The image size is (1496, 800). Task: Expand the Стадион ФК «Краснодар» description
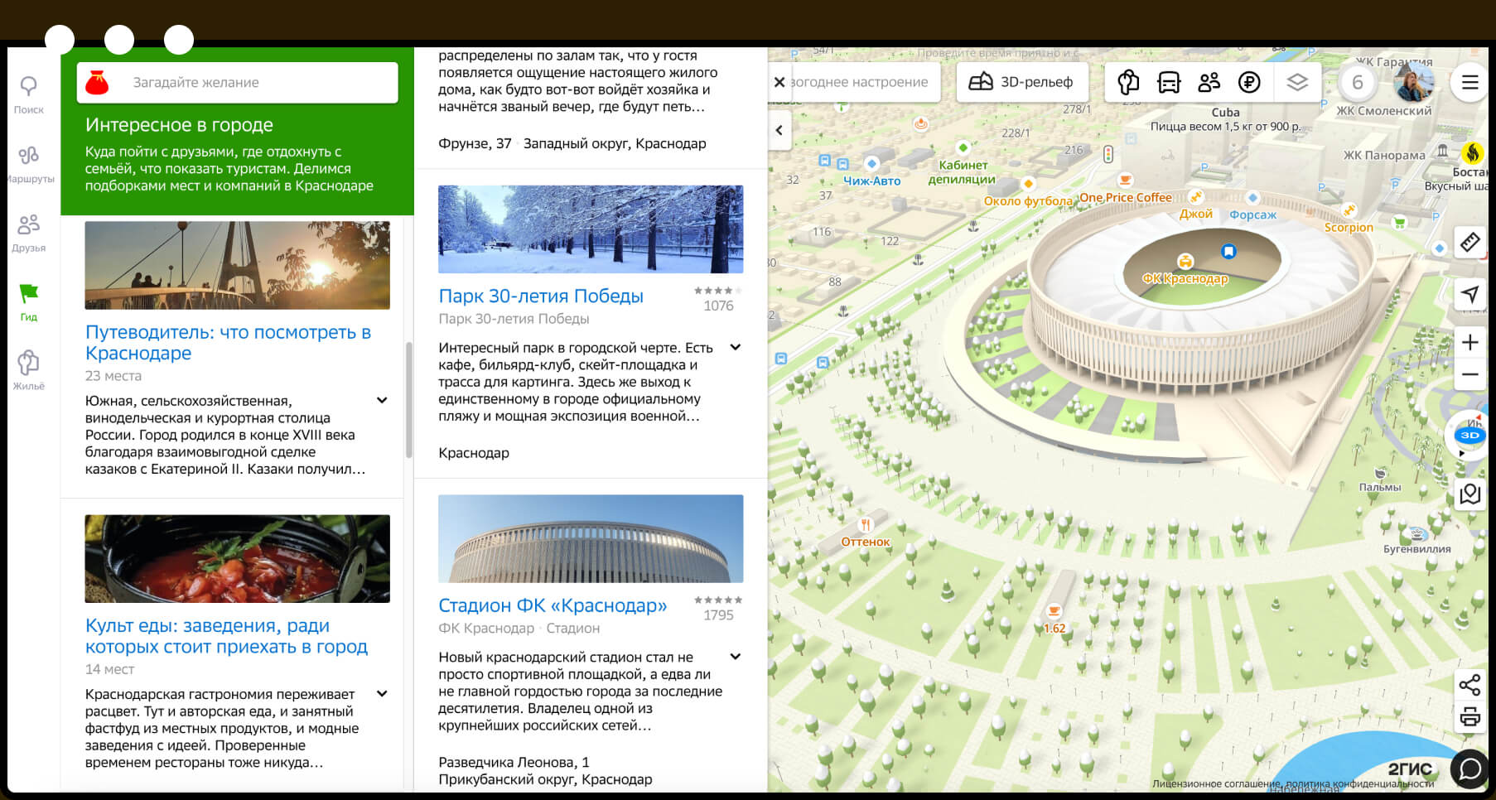735,657
